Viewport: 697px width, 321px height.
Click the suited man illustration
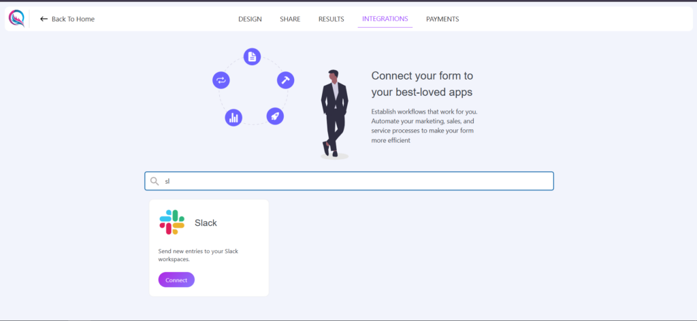335,114
